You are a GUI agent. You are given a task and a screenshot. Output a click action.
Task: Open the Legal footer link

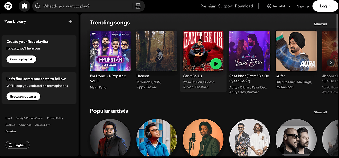click(9, 118)
